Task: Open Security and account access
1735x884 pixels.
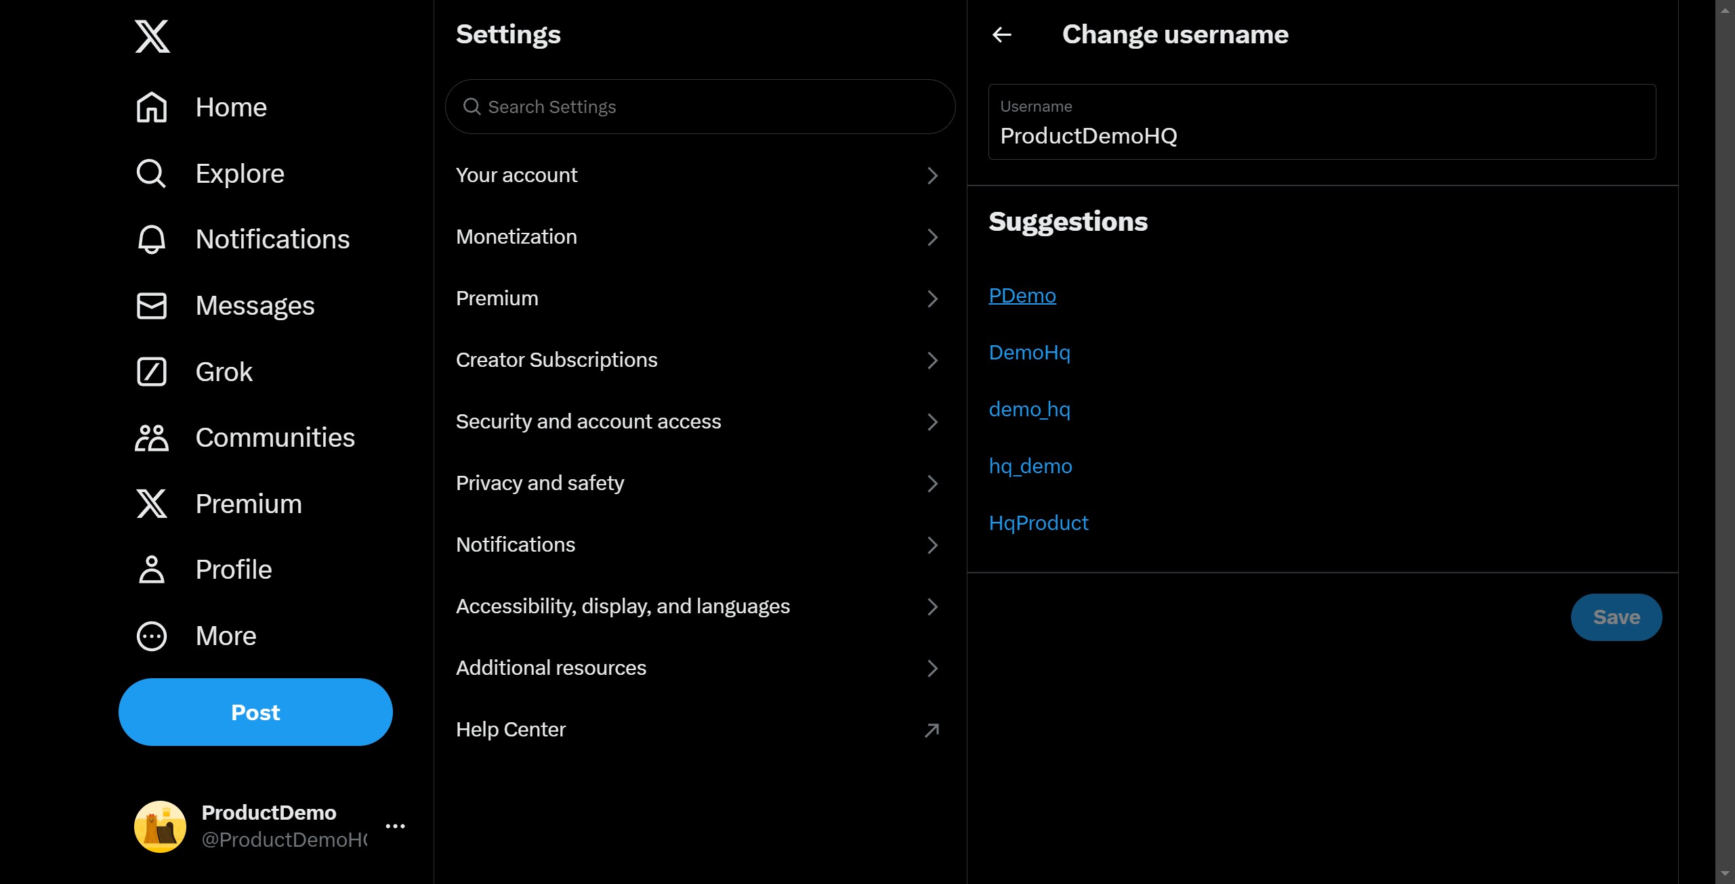Action: (700, 422)
